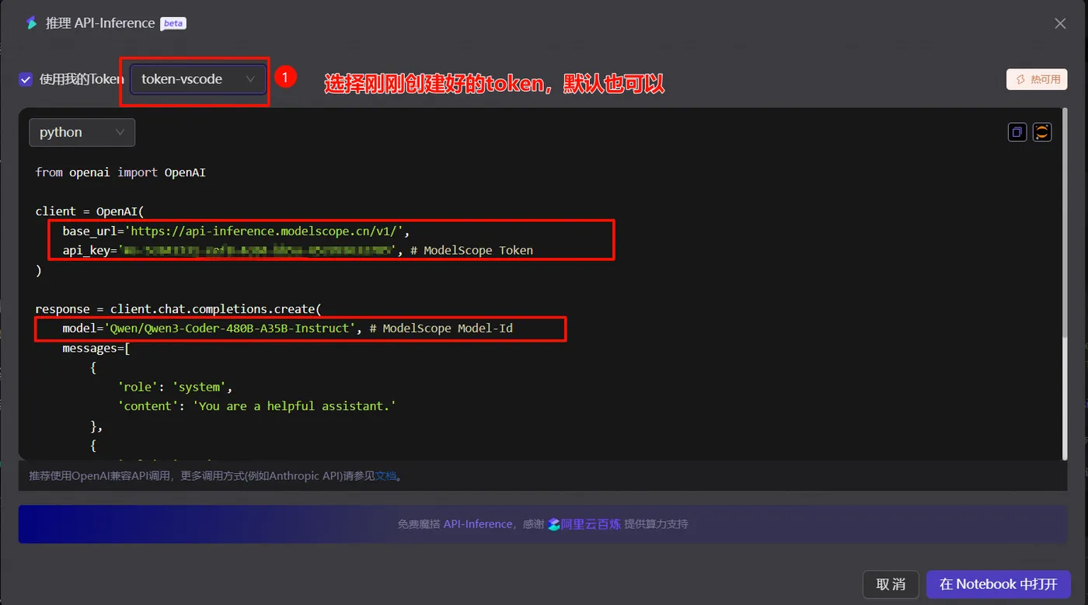The image size is (1088, 605).
Task: Click the 取消 button
Action: [x=891, y=584]
